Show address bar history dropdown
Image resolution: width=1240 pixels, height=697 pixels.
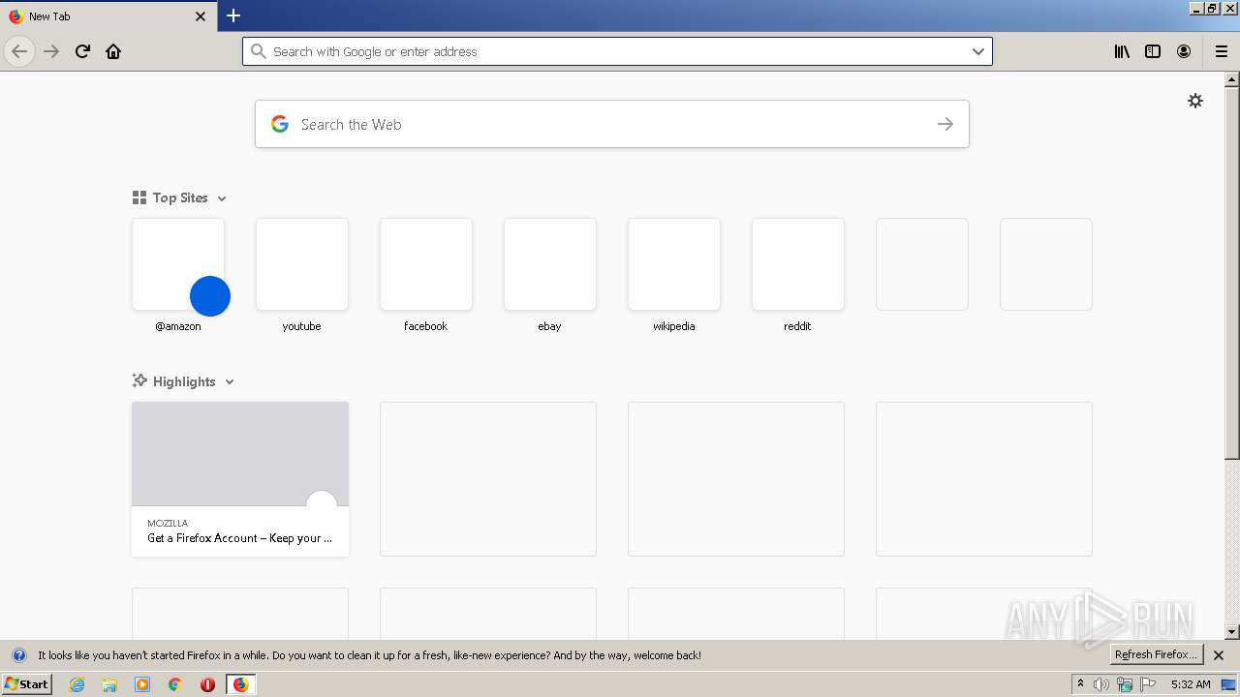click(x=978, y=51)
